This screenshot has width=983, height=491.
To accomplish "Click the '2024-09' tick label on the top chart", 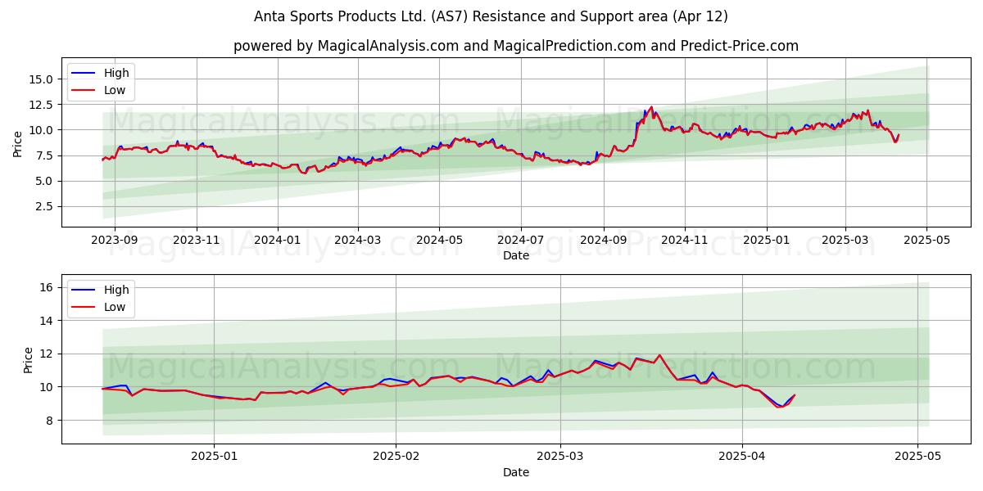I will click(604, 241).
